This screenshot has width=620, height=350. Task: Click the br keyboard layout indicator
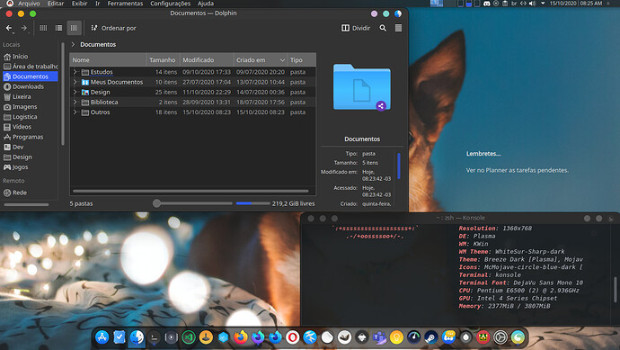coord(514,4)
